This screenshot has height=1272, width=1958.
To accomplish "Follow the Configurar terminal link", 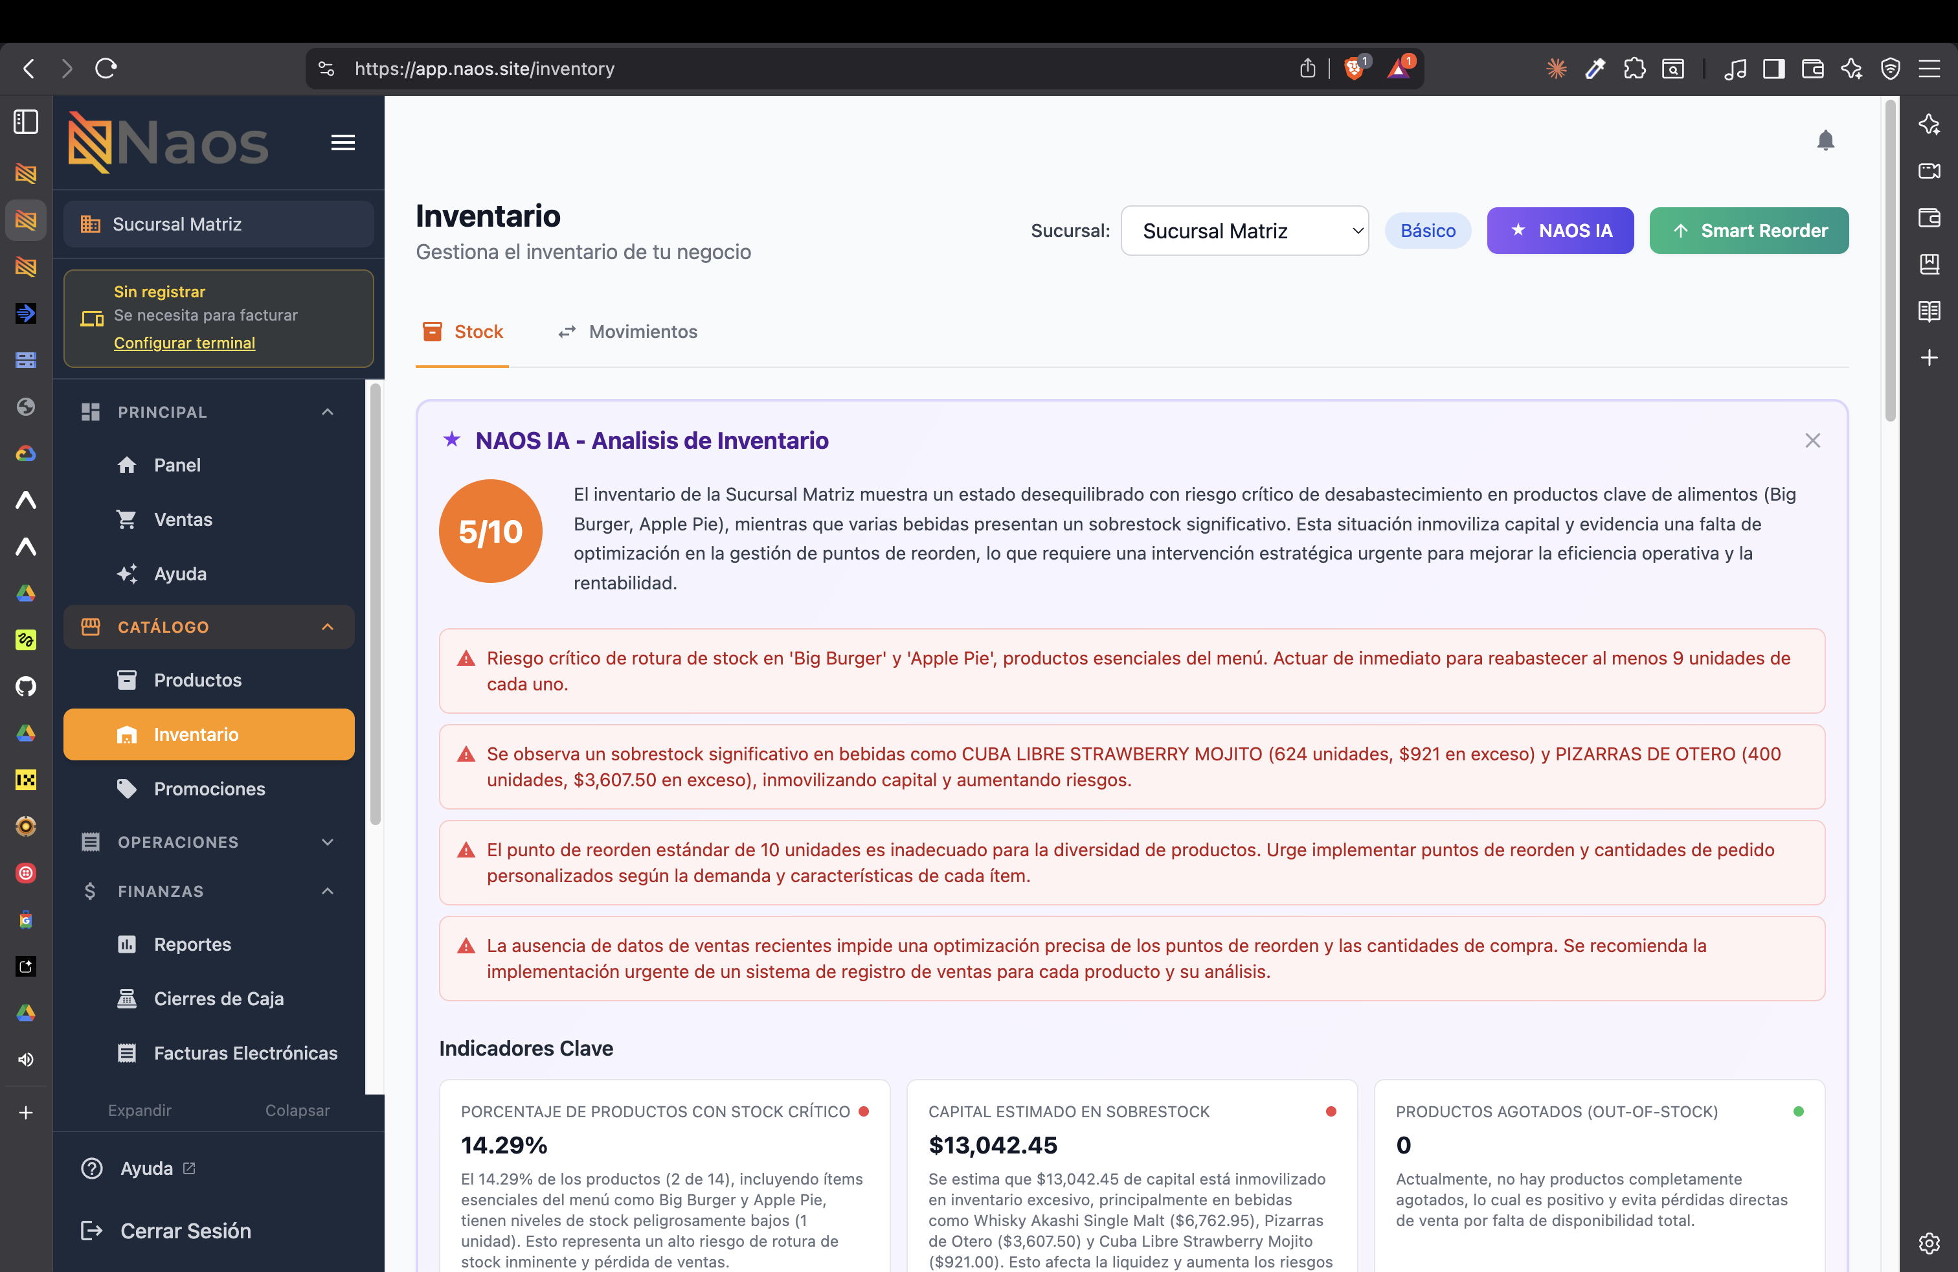I will [185, 342].
